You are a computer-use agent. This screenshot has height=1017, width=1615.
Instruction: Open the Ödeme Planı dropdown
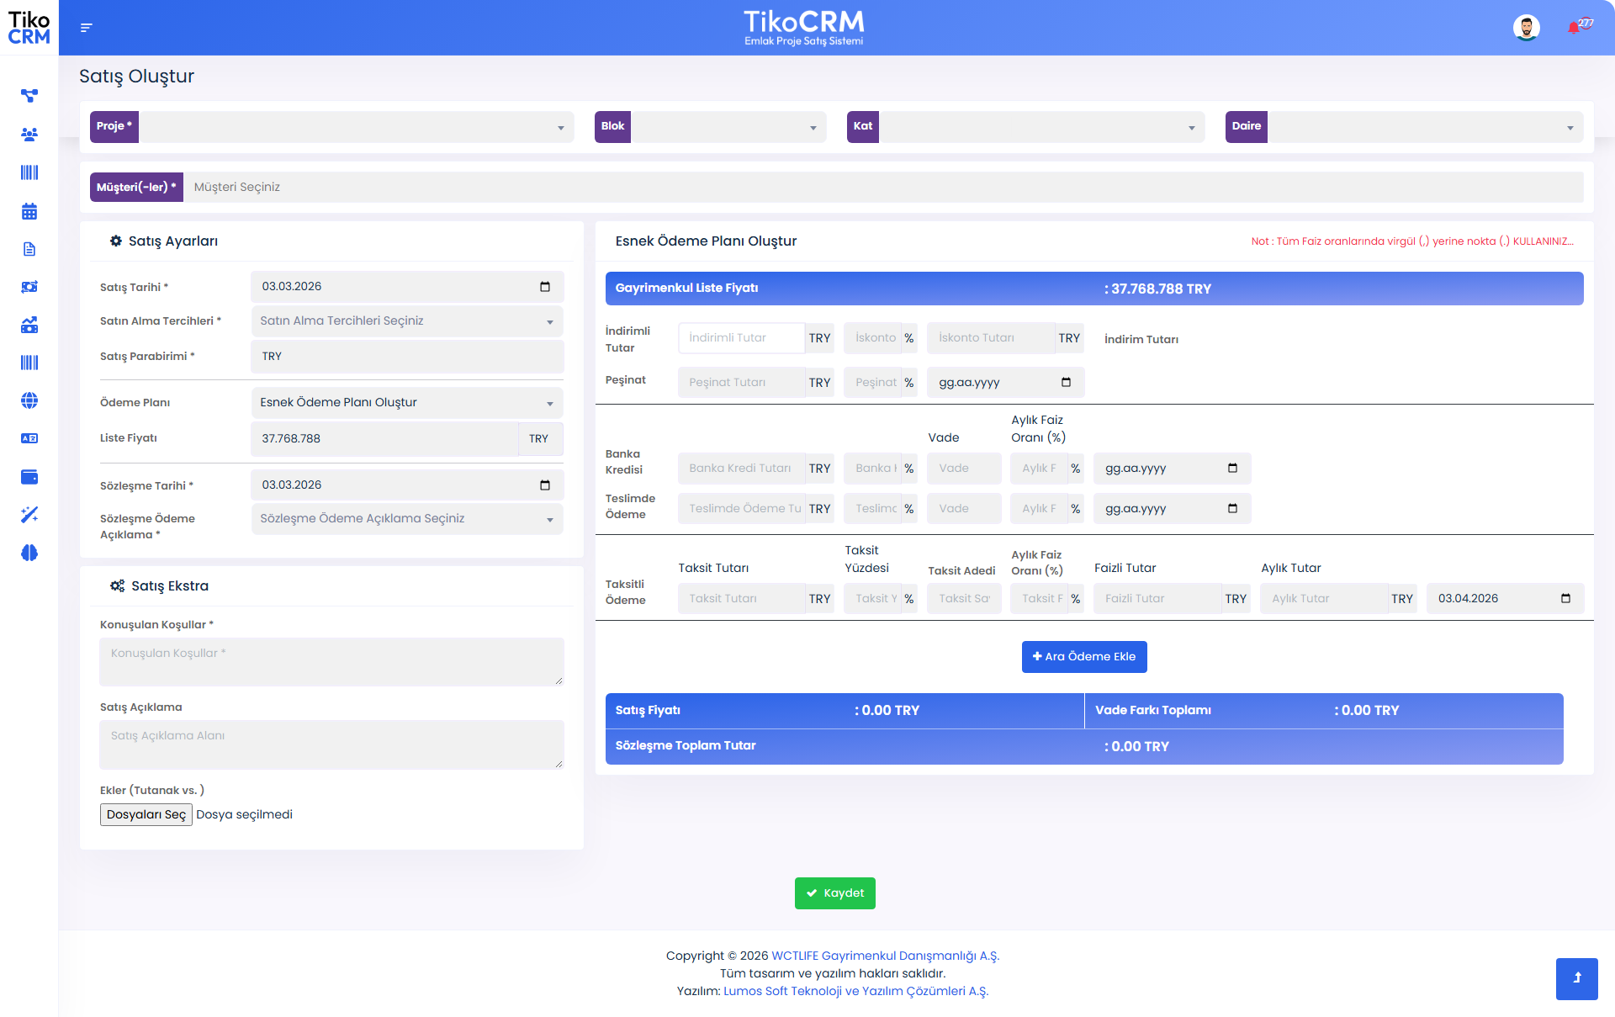(407, 403)
